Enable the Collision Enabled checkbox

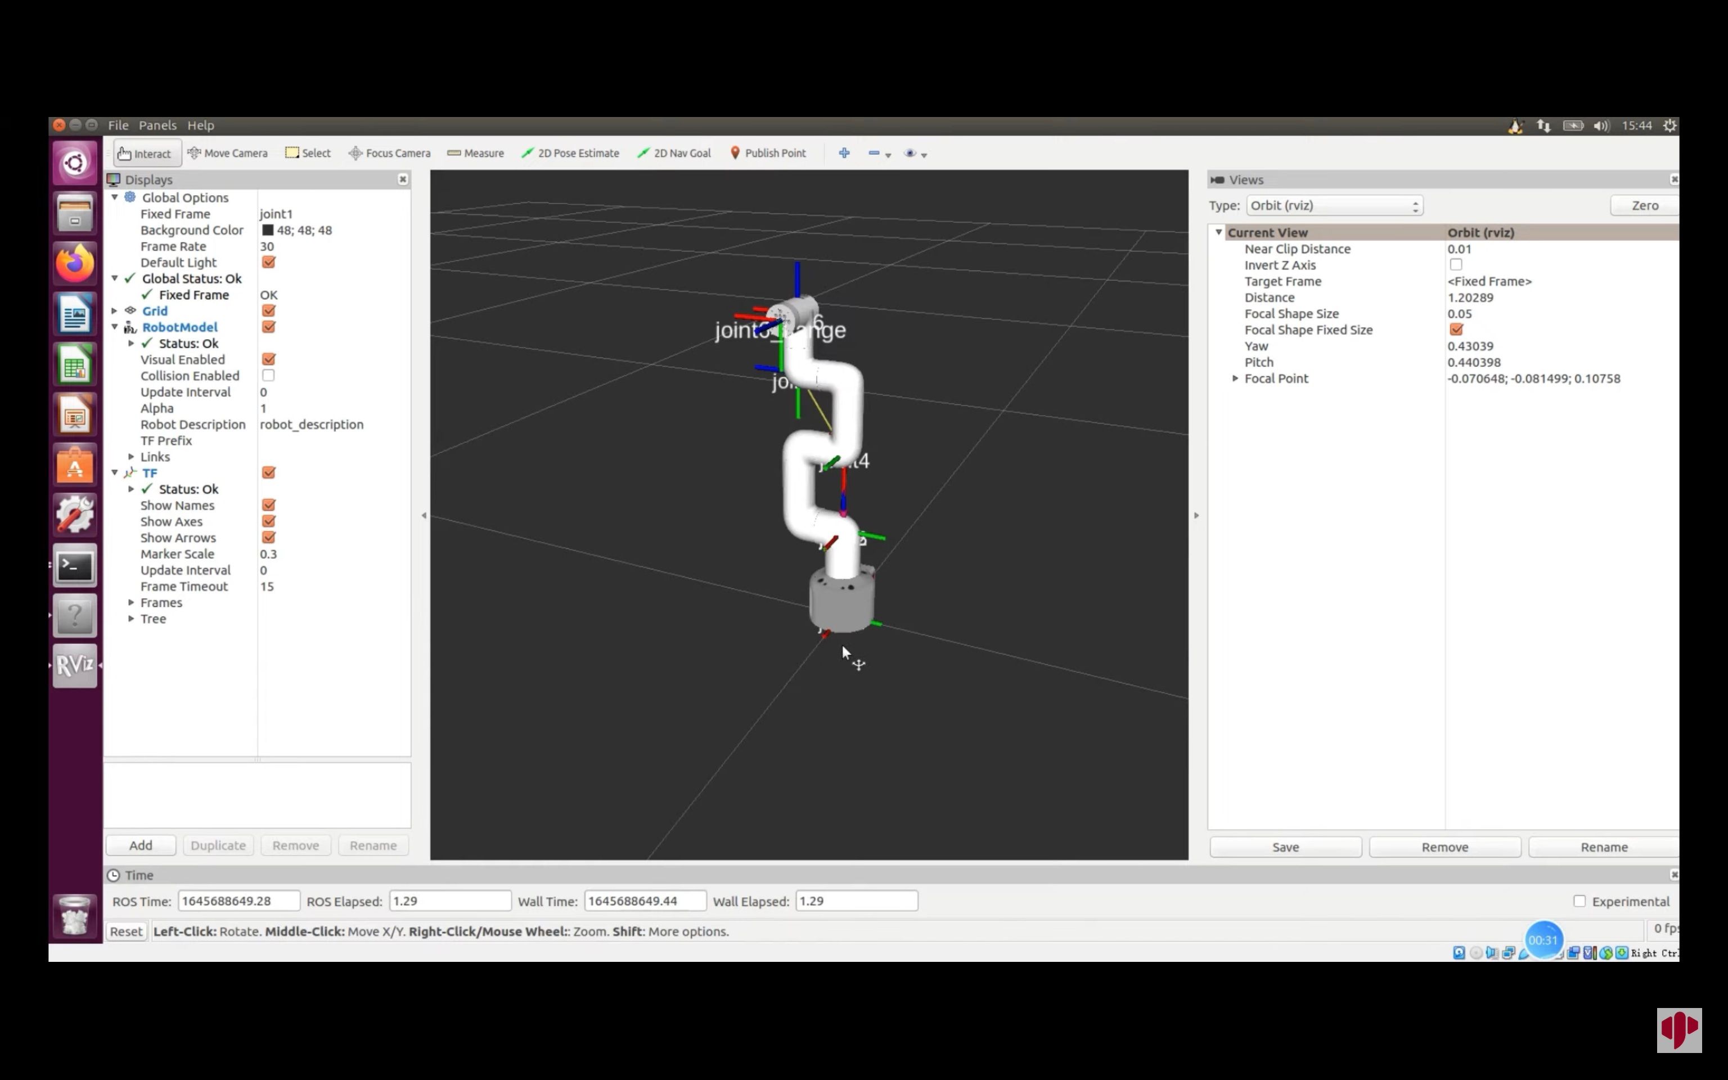click(268, 376)
